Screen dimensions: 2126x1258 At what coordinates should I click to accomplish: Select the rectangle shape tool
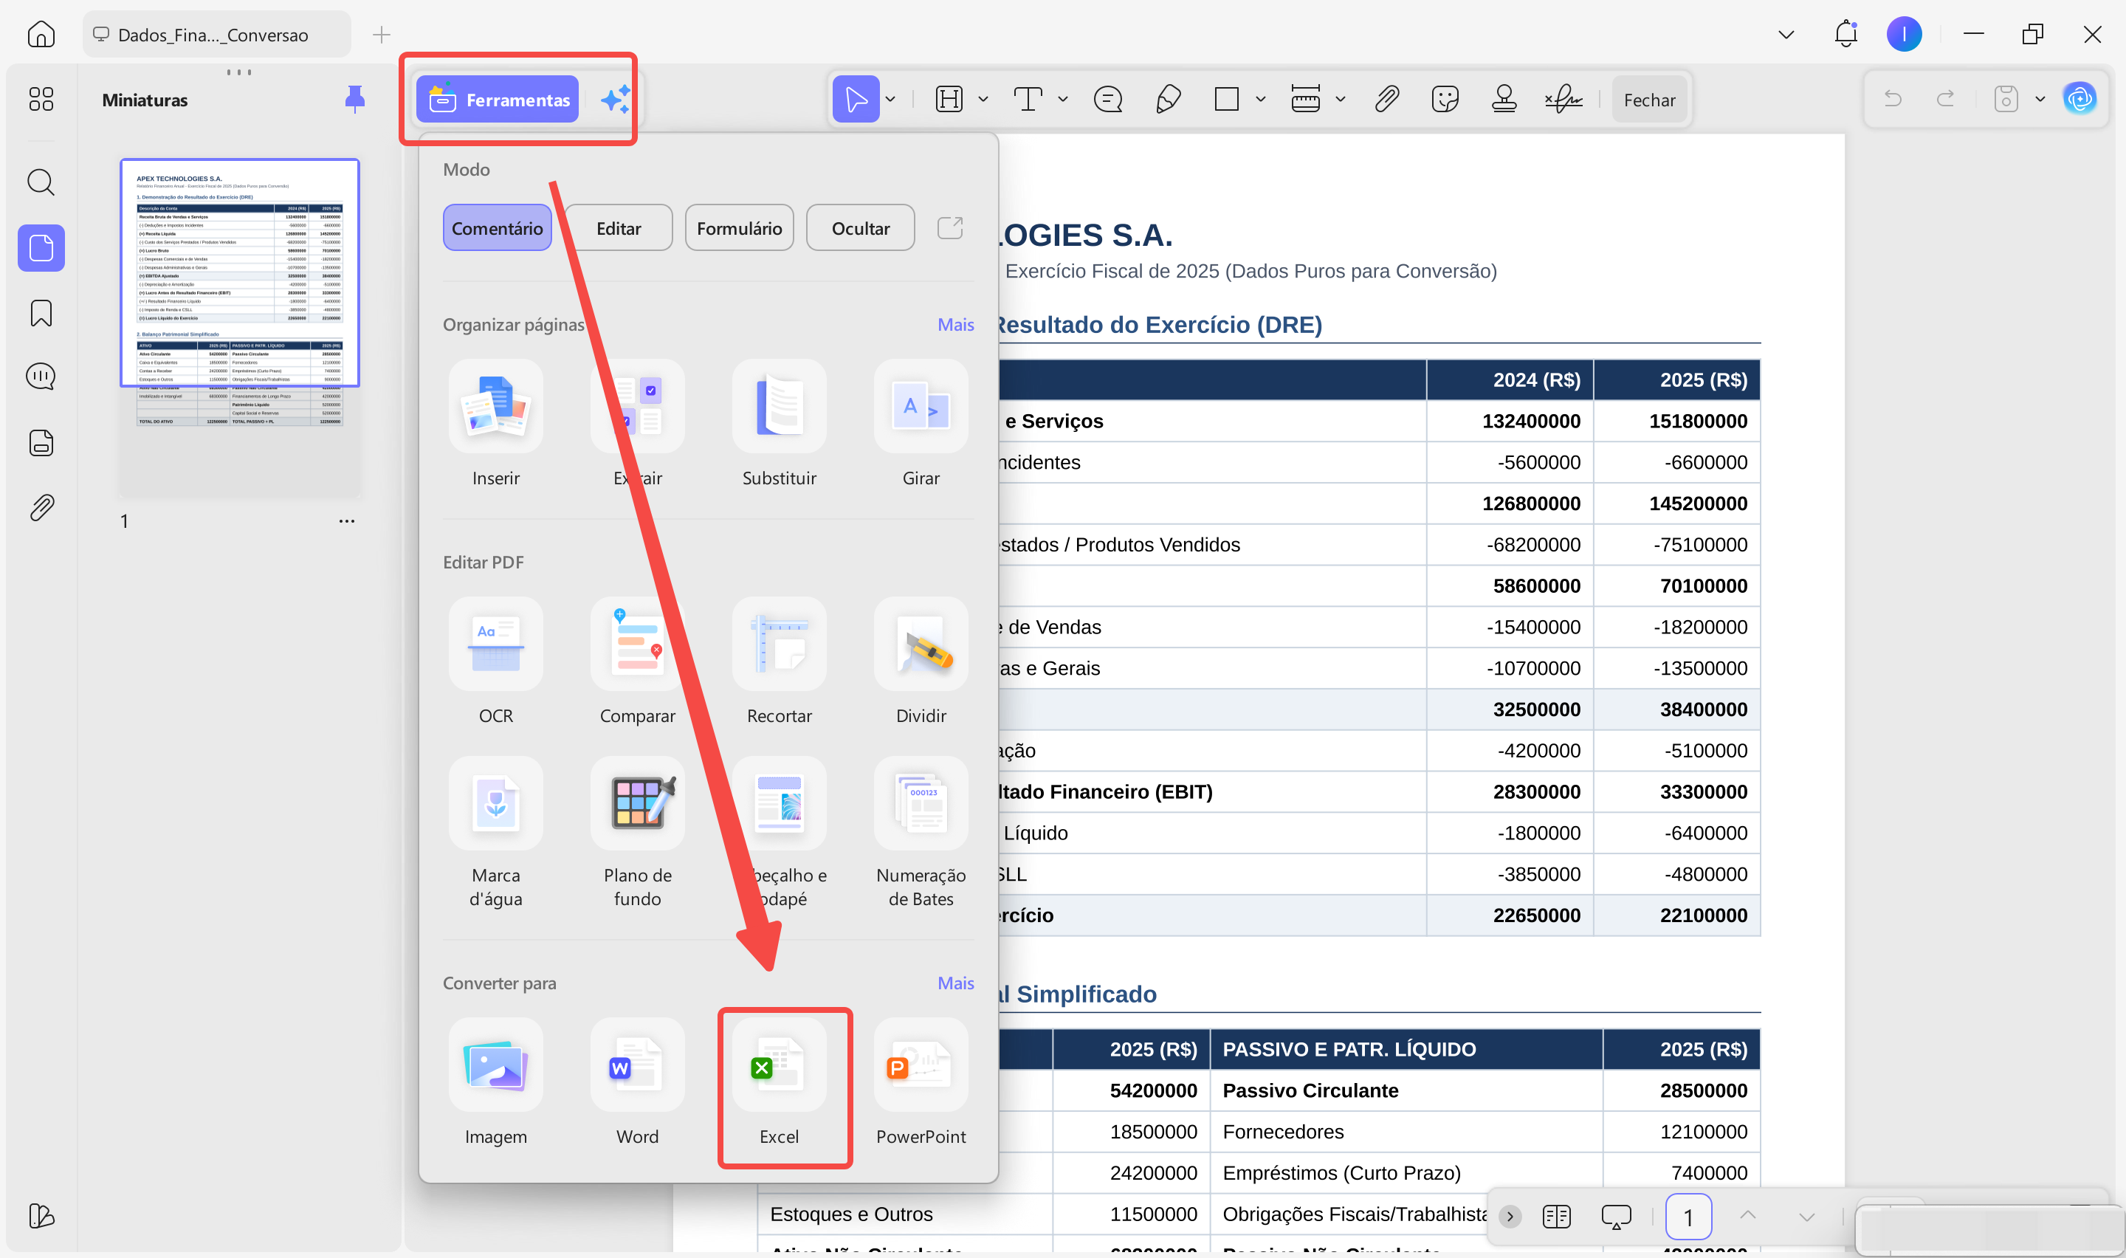tap(1226, 99)
